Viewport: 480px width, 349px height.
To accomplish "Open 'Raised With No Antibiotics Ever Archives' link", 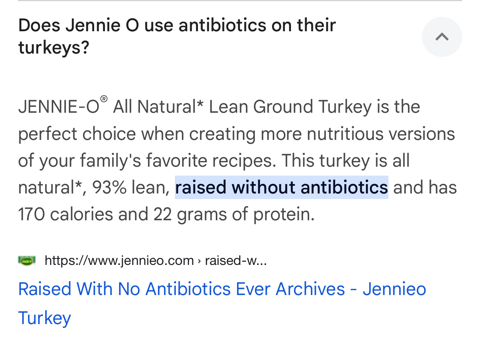I will 181,289.
